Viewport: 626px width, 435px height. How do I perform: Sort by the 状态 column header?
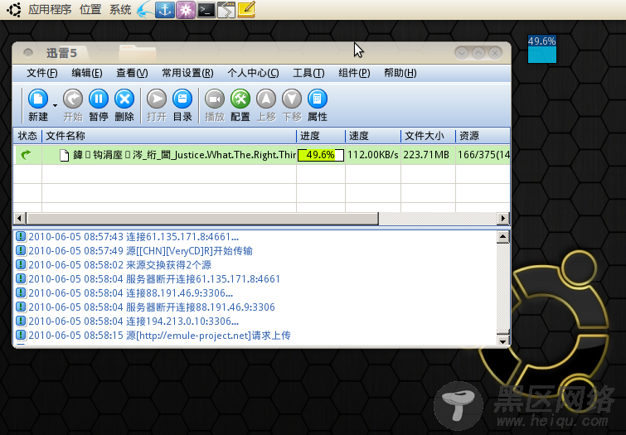27,136
